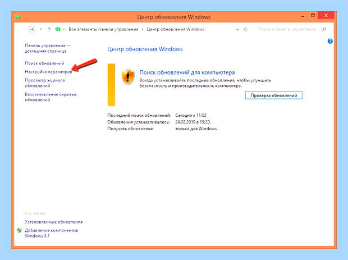Open Установленные обновления link
Image resolution: width=348 pixels, height=260 pixels.
tap(53, 222)
